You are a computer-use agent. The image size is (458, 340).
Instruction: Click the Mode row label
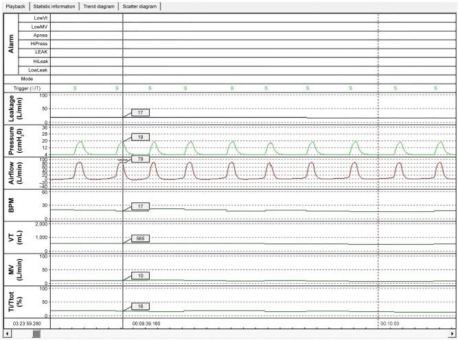coord(27,79)
